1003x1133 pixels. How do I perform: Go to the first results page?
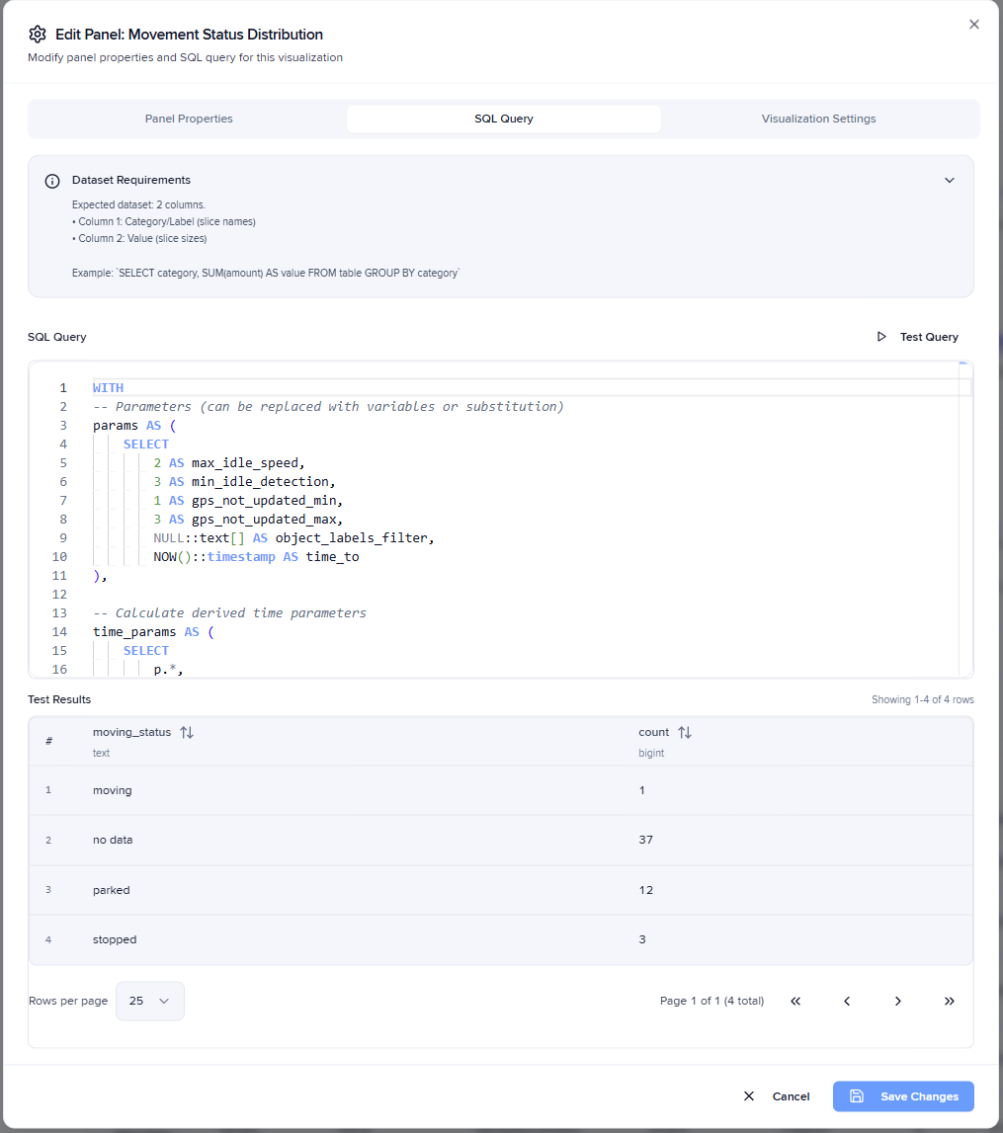795,1001
